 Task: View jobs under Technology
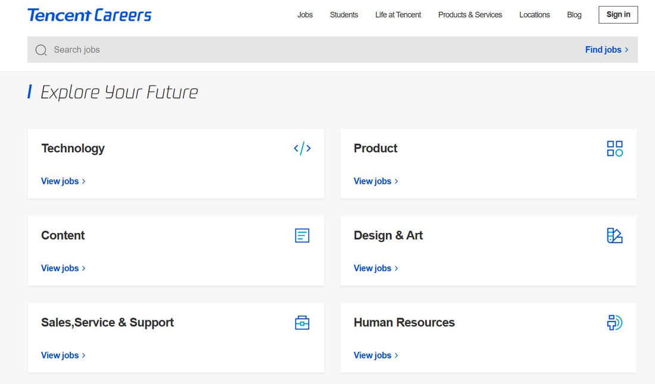click(x=63, y=181)
